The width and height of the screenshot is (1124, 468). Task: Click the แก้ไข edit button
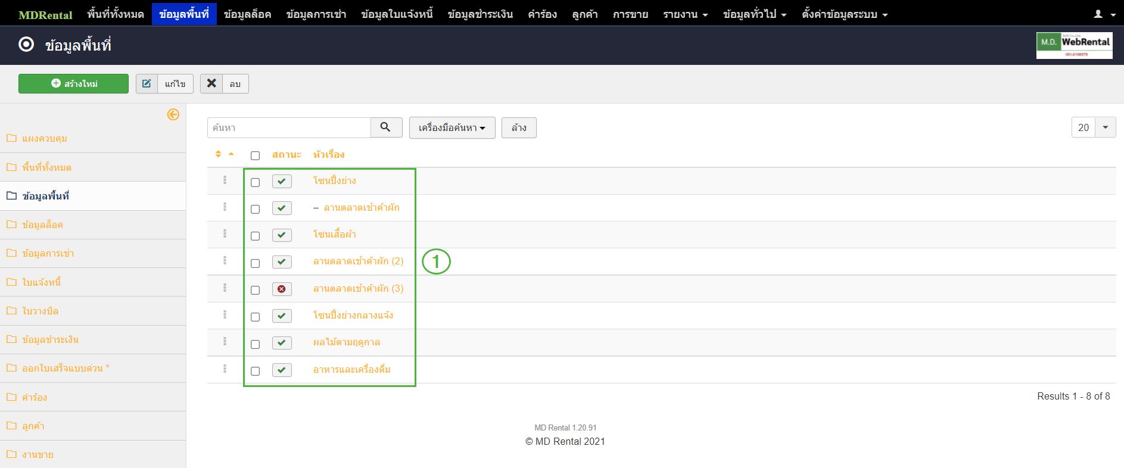click(164, 83)
